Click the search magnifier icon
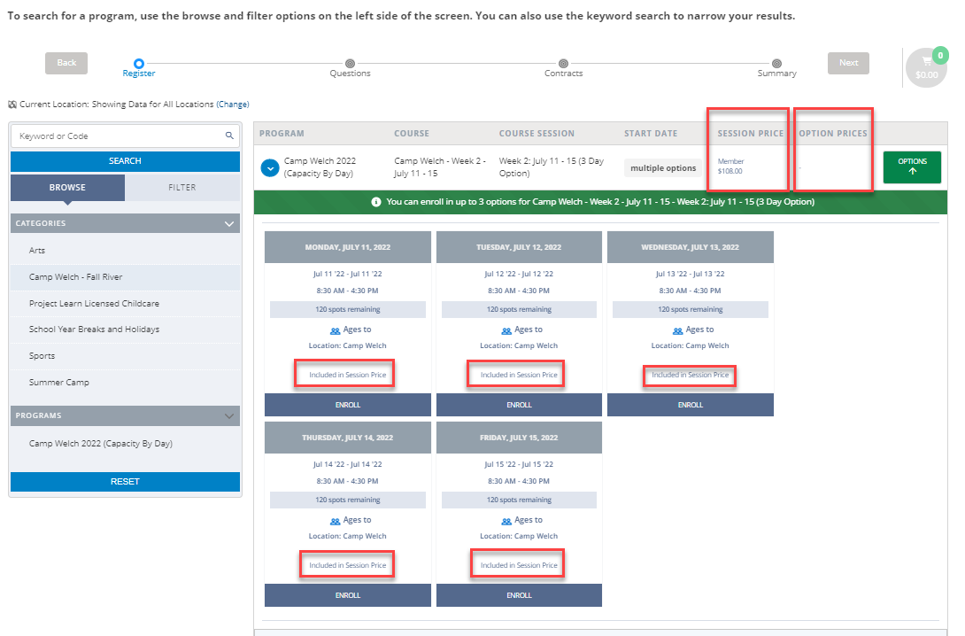Screen dimensions: 965x636 coord(230,135)
